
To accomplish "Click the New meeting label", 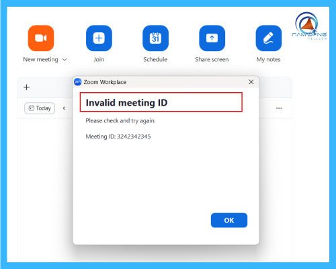I will coord(40,60).
